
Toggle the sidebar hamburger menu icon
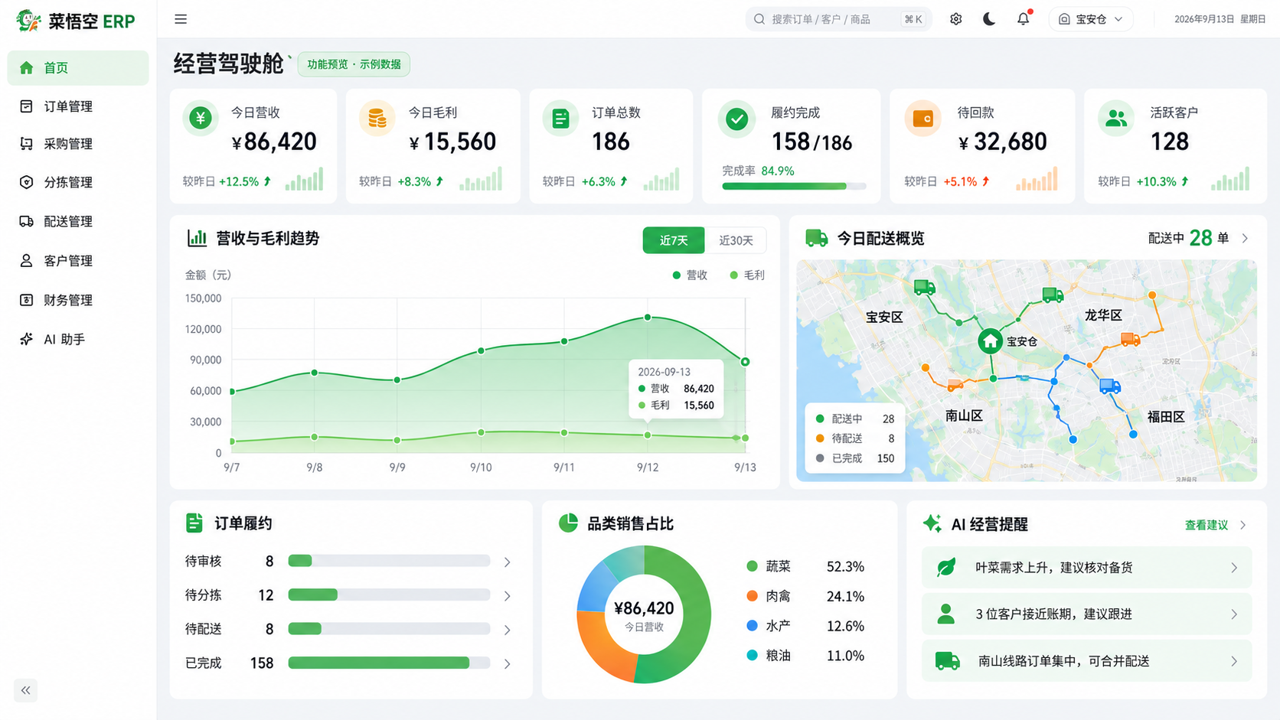tap(181, 19)
